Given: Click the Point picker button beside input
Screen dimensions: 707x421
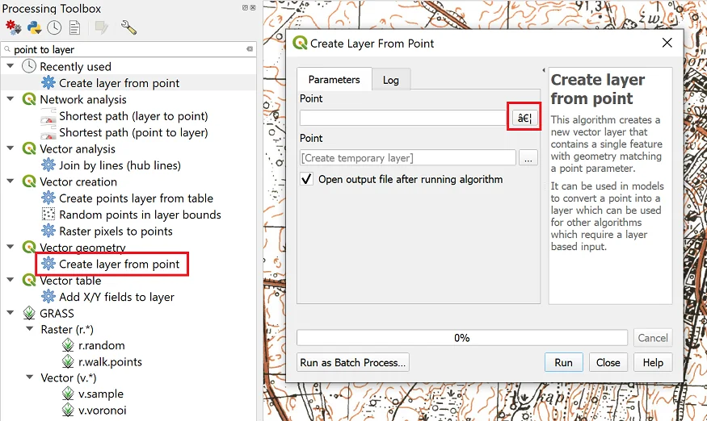Looking at the screenshot, I should (x=524, y=118).
